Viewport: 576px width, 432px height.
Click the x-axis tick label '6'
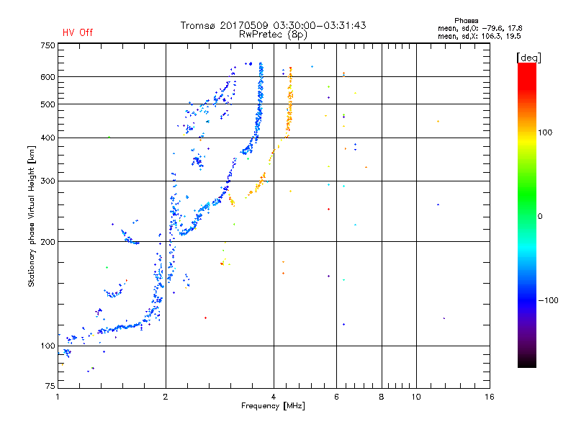tap(336, 397)
